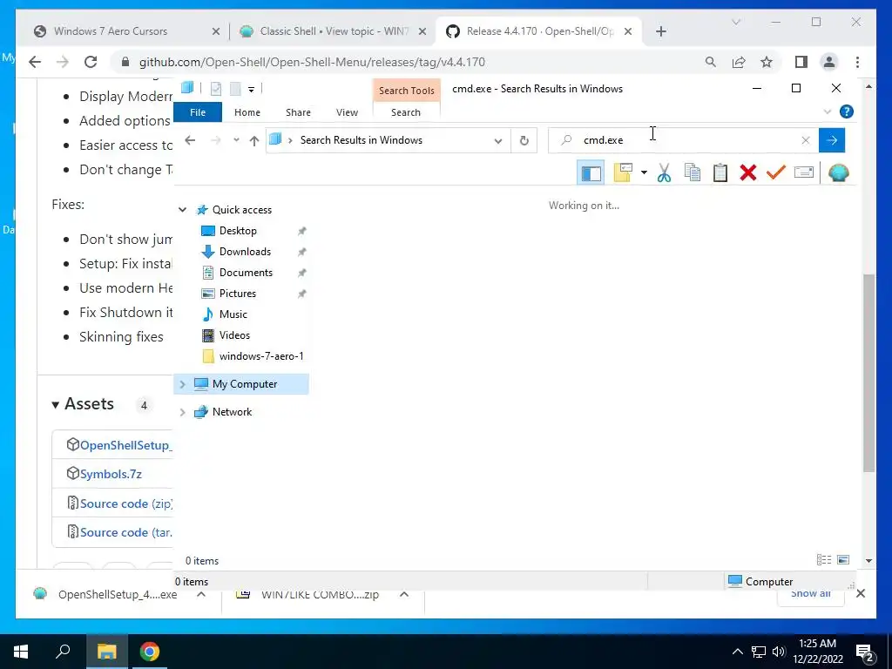Click the orange checkmark Properties icon

pyautogui.click(x=776, y=172)
